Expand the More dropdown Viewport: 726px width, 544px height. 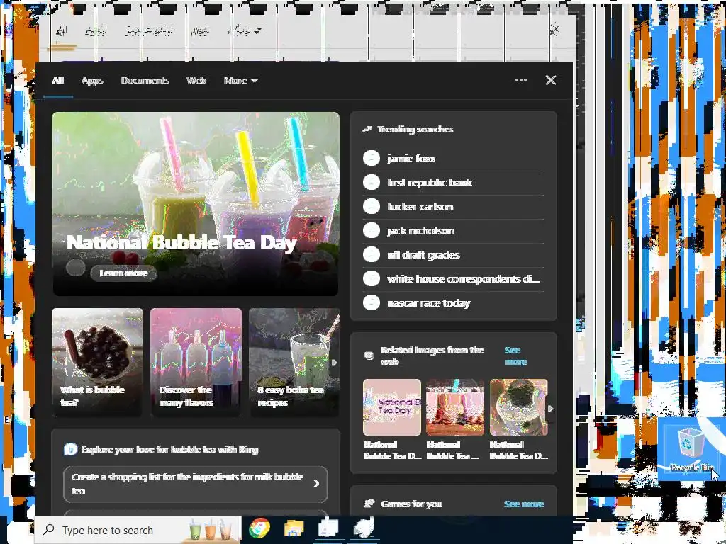[x=241, y=81]
